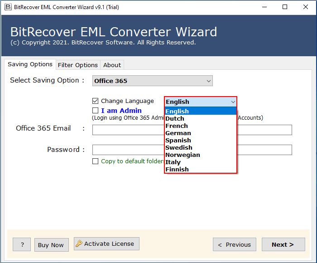Collapse the language dropdown showing English
This screenshot has height=263, width=317.
pyautogui.click(x=232, y=102)
